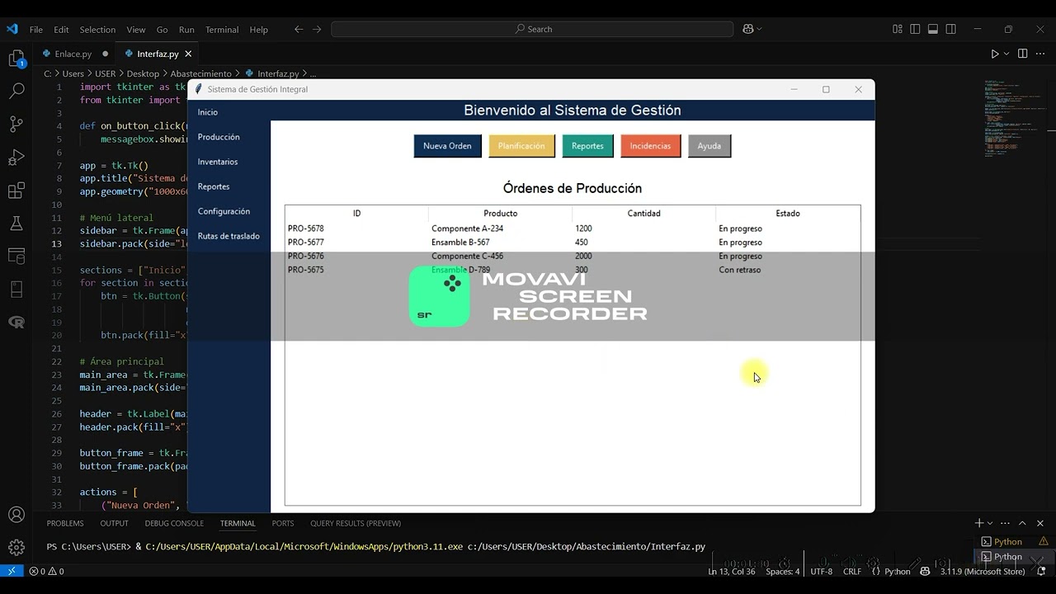Screen dimensions: 1056x594
Task: Show errors and warnings count in status bar
Action: (x=46, y=571)
